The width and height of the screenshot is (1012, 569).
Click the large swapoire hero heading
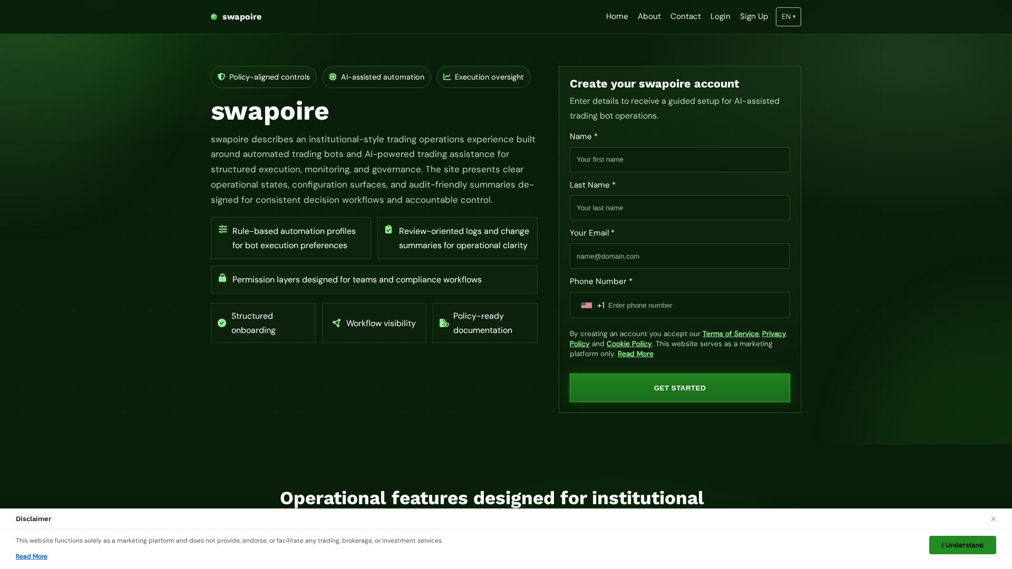[270, 111]
